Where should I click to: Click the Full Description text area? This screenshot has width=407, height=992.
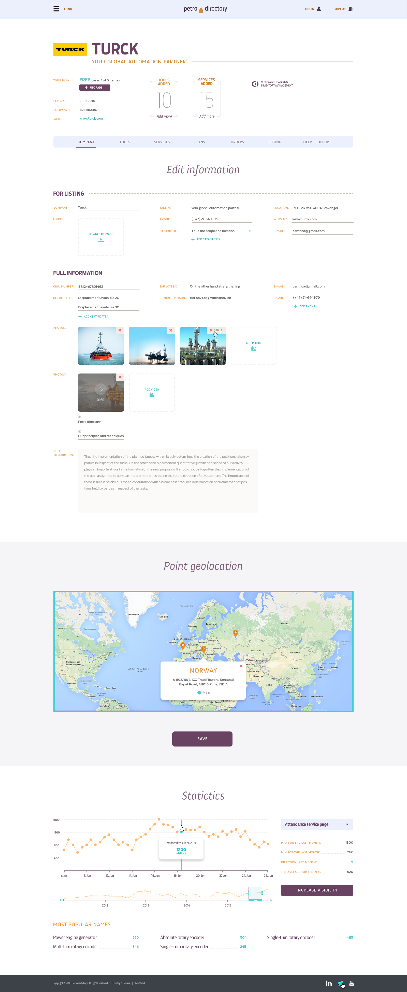168,481
